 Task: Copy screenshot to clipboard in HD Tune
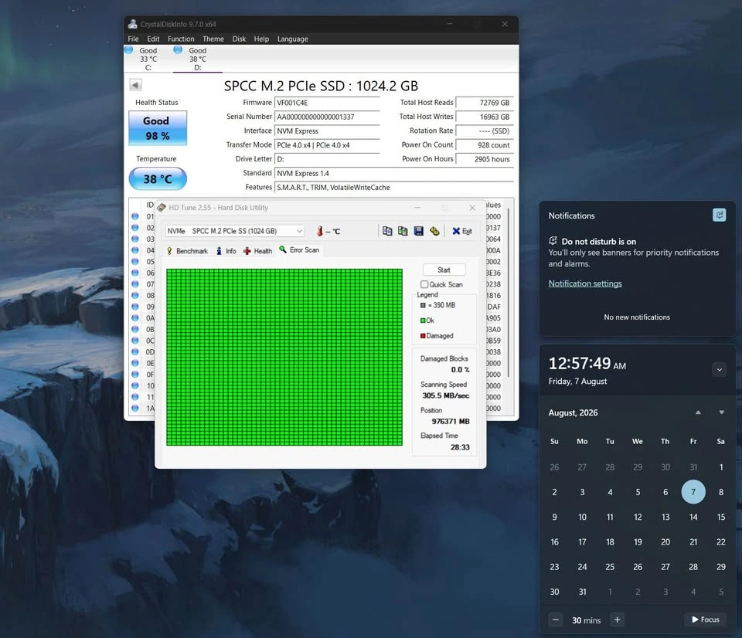tap(403, 231)
